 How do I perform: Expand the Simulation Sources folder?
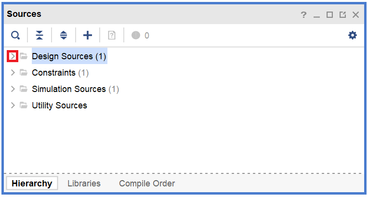pyautogui.click(x=13, y=89)
